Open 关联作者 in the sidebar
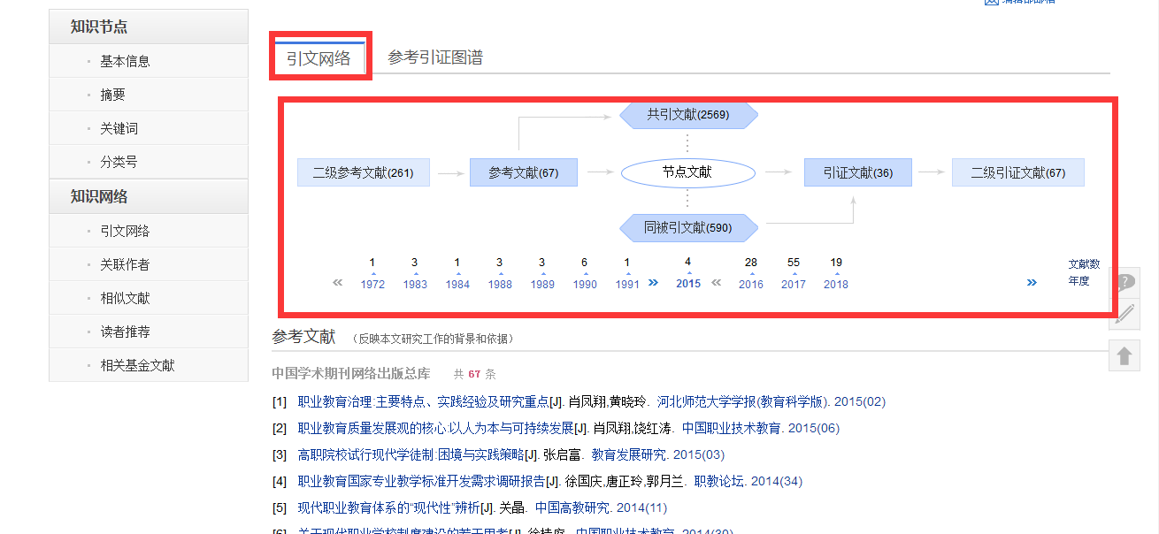Viewport: 1159px width, 534px height. point(125,263)
